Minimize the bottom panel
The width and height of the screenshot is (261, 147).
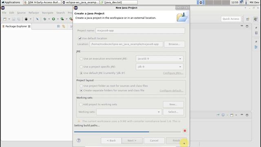(242, 115)
